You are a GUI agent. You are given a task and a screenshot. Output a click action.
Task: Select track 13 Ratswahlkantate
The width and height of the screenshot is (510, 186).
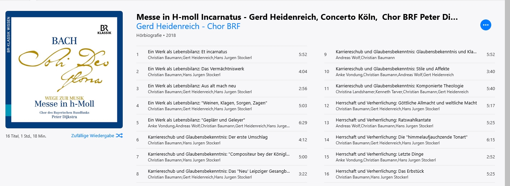click(409, 123)
